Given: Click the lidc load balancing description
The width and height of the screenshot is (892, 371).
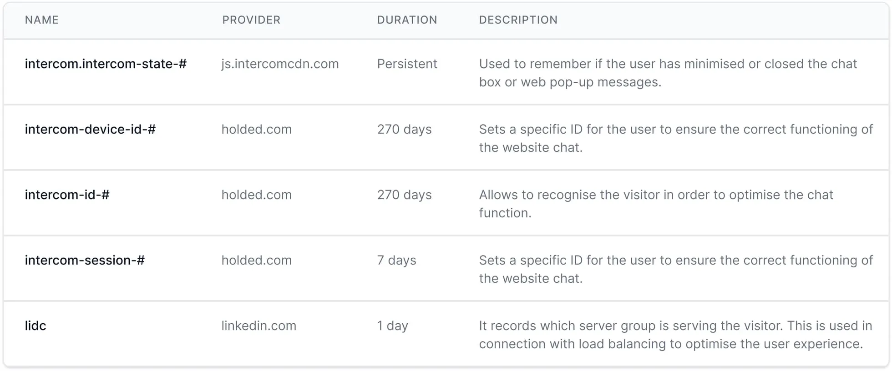Looking at the screenshot, I should (675, 335).
